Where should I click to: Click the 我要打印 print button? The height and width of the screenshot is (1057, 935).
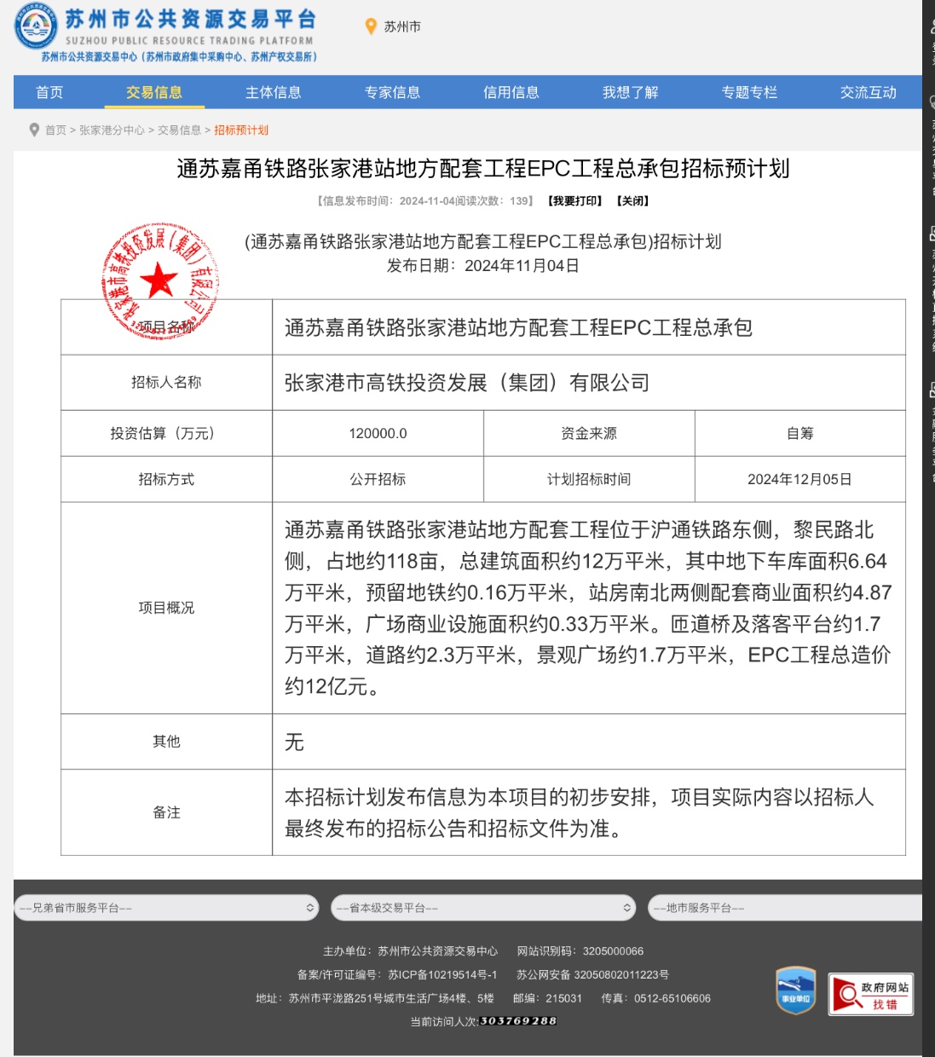click(x=574, y=201)
